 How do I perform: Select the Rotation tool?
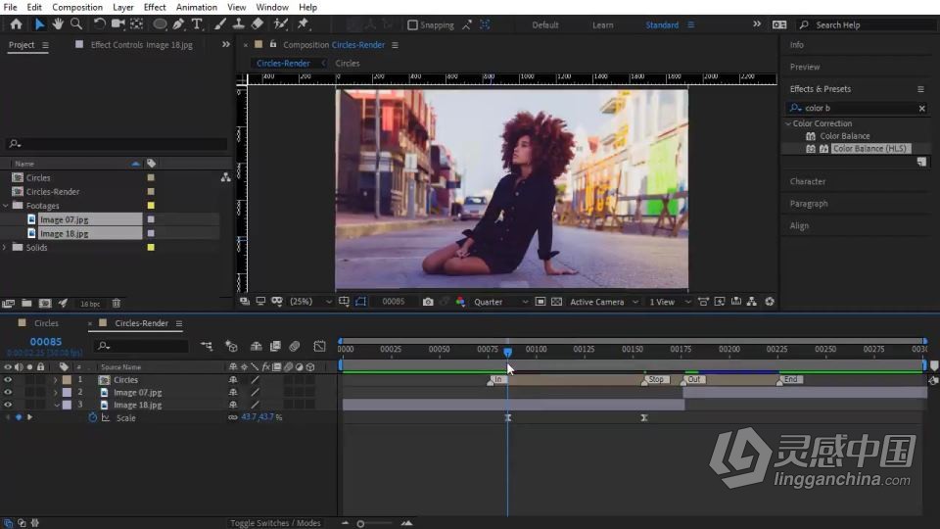click(x=99, y=24)
